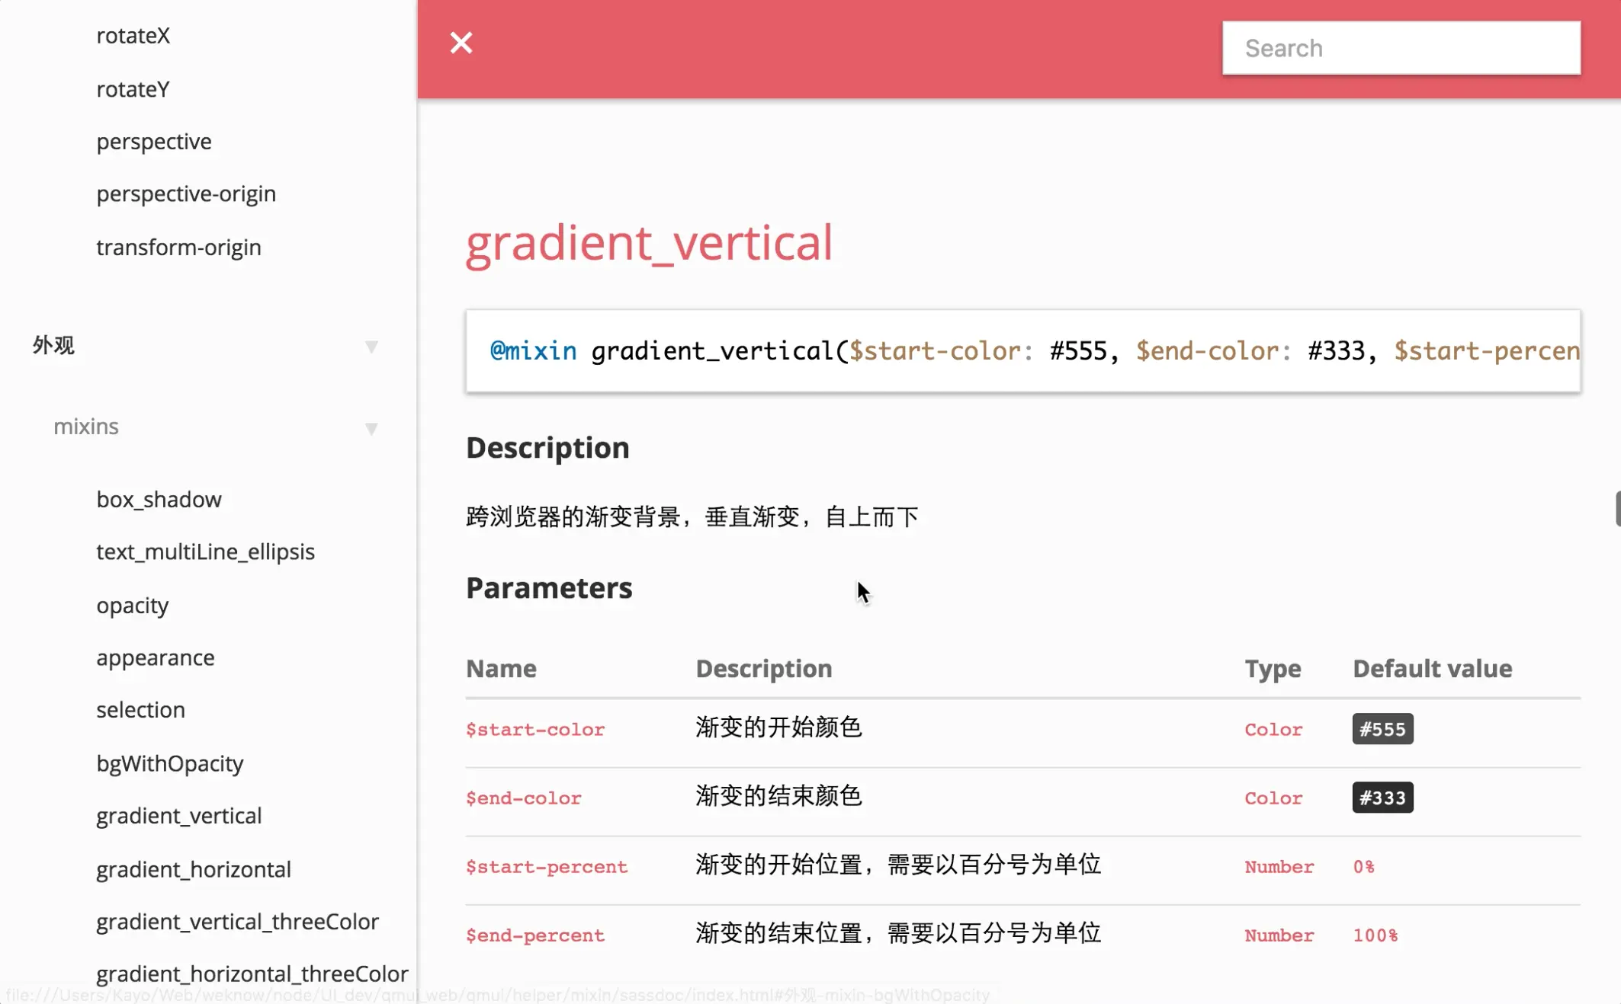Viewport: 1621px width, 1004px height.
Task: Open text_multiLine_ellipsis mixin entry
Action: coord(205,552)
